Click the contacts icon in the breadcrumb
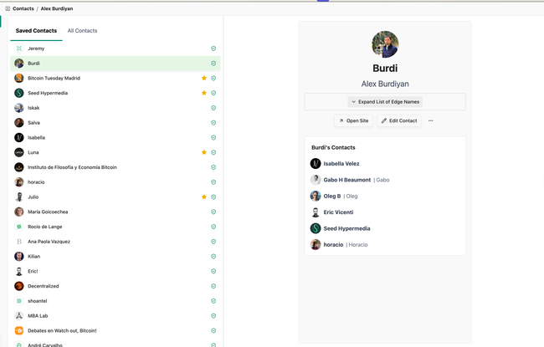Screen dimensions: 544x347 [8, 8]
